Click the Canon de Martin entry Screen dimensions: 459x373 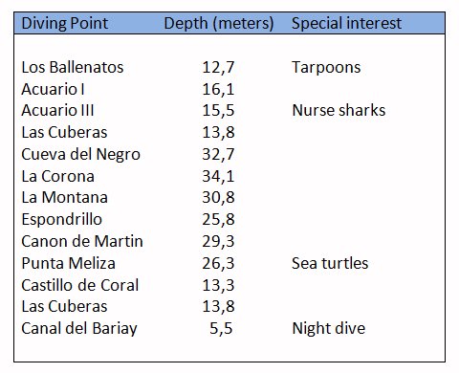[x=82, y=241]
